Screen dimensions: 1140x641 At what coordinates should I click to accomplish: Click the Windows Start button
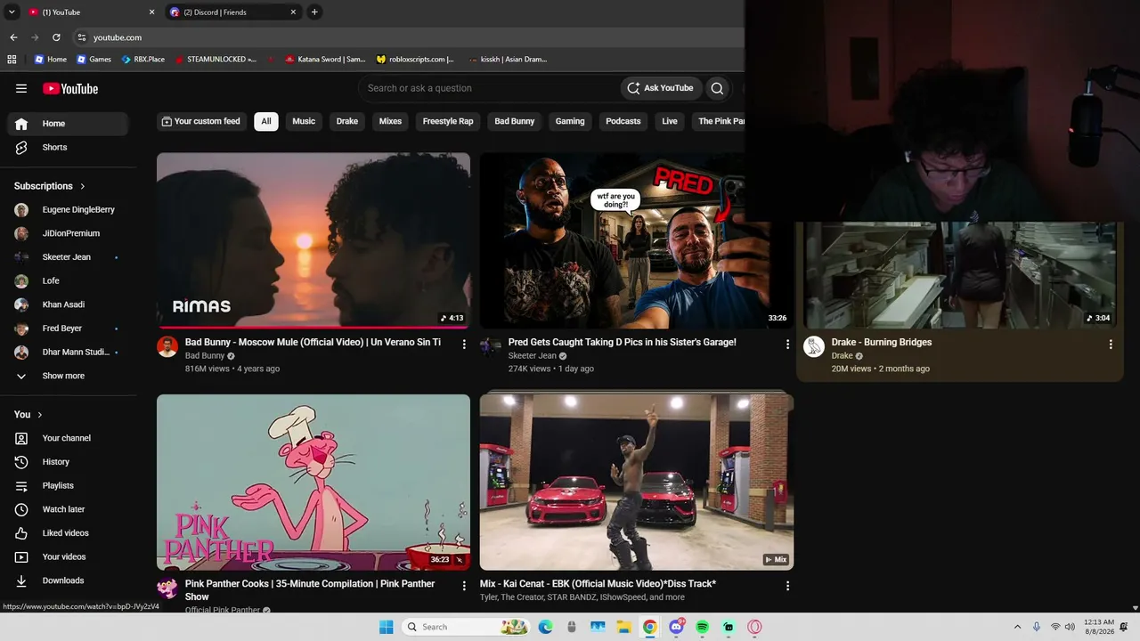[x=386, y=627]
